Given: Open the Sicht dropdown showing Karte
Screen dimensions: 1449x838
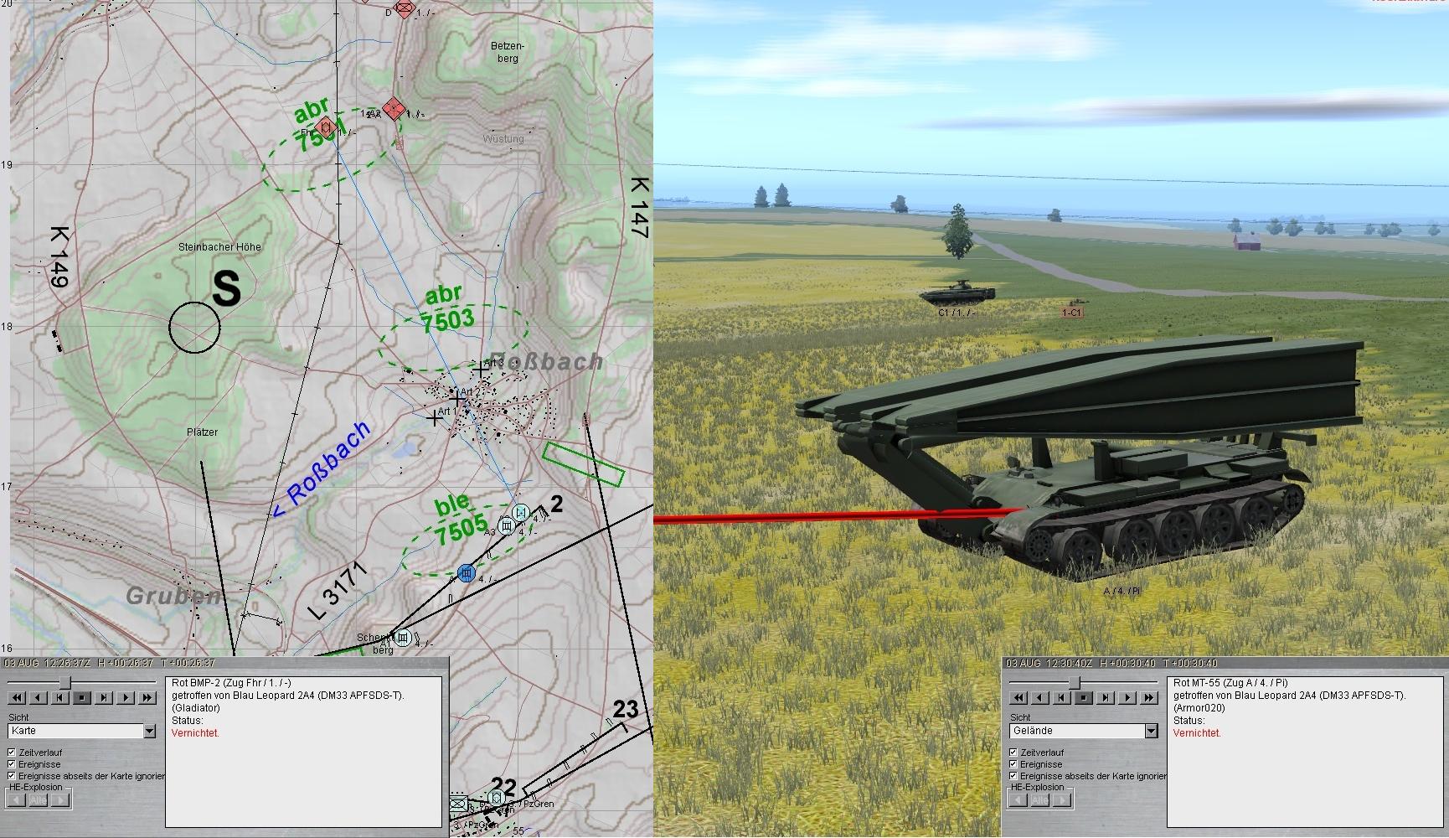Looking at the screenshot, I should point(149,732).
